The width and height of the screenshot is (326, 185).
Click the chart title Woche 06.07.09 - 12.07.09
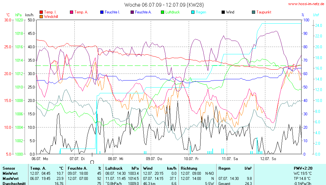(164, 5)
